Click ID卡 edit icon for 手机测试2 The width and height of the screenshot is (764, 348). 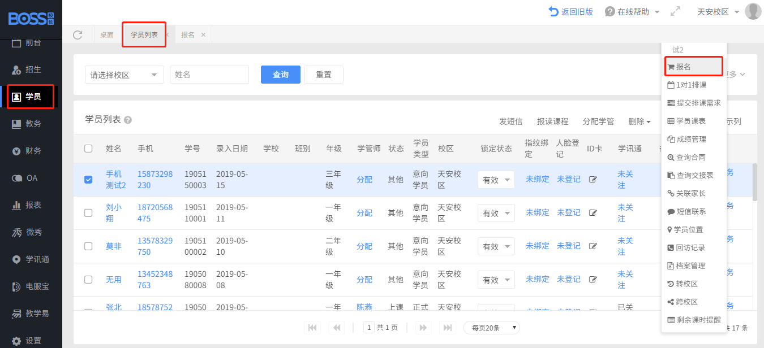[x=593, y=180]
